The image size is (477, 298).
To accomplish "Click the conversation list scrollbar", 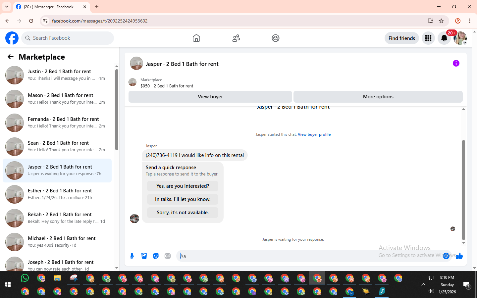I will (x=117, y=110).
